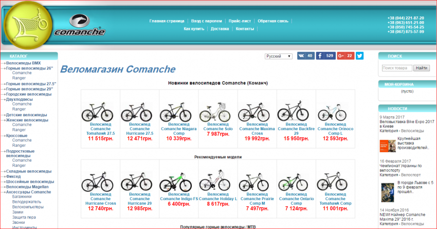Open Велосипед Comanche Solo product link
The height and width of the screenshot is (229, 437).
coord(218,127)
